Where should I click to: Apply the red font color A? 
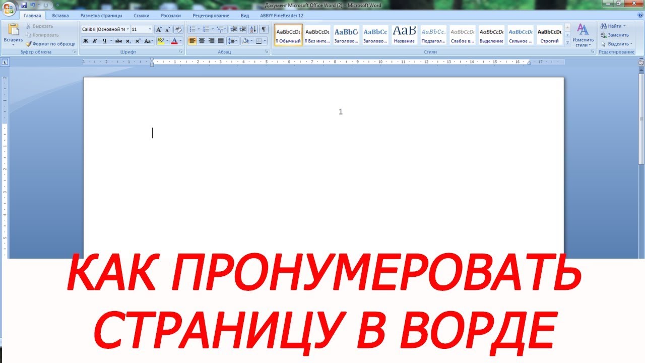pos(174,41)
